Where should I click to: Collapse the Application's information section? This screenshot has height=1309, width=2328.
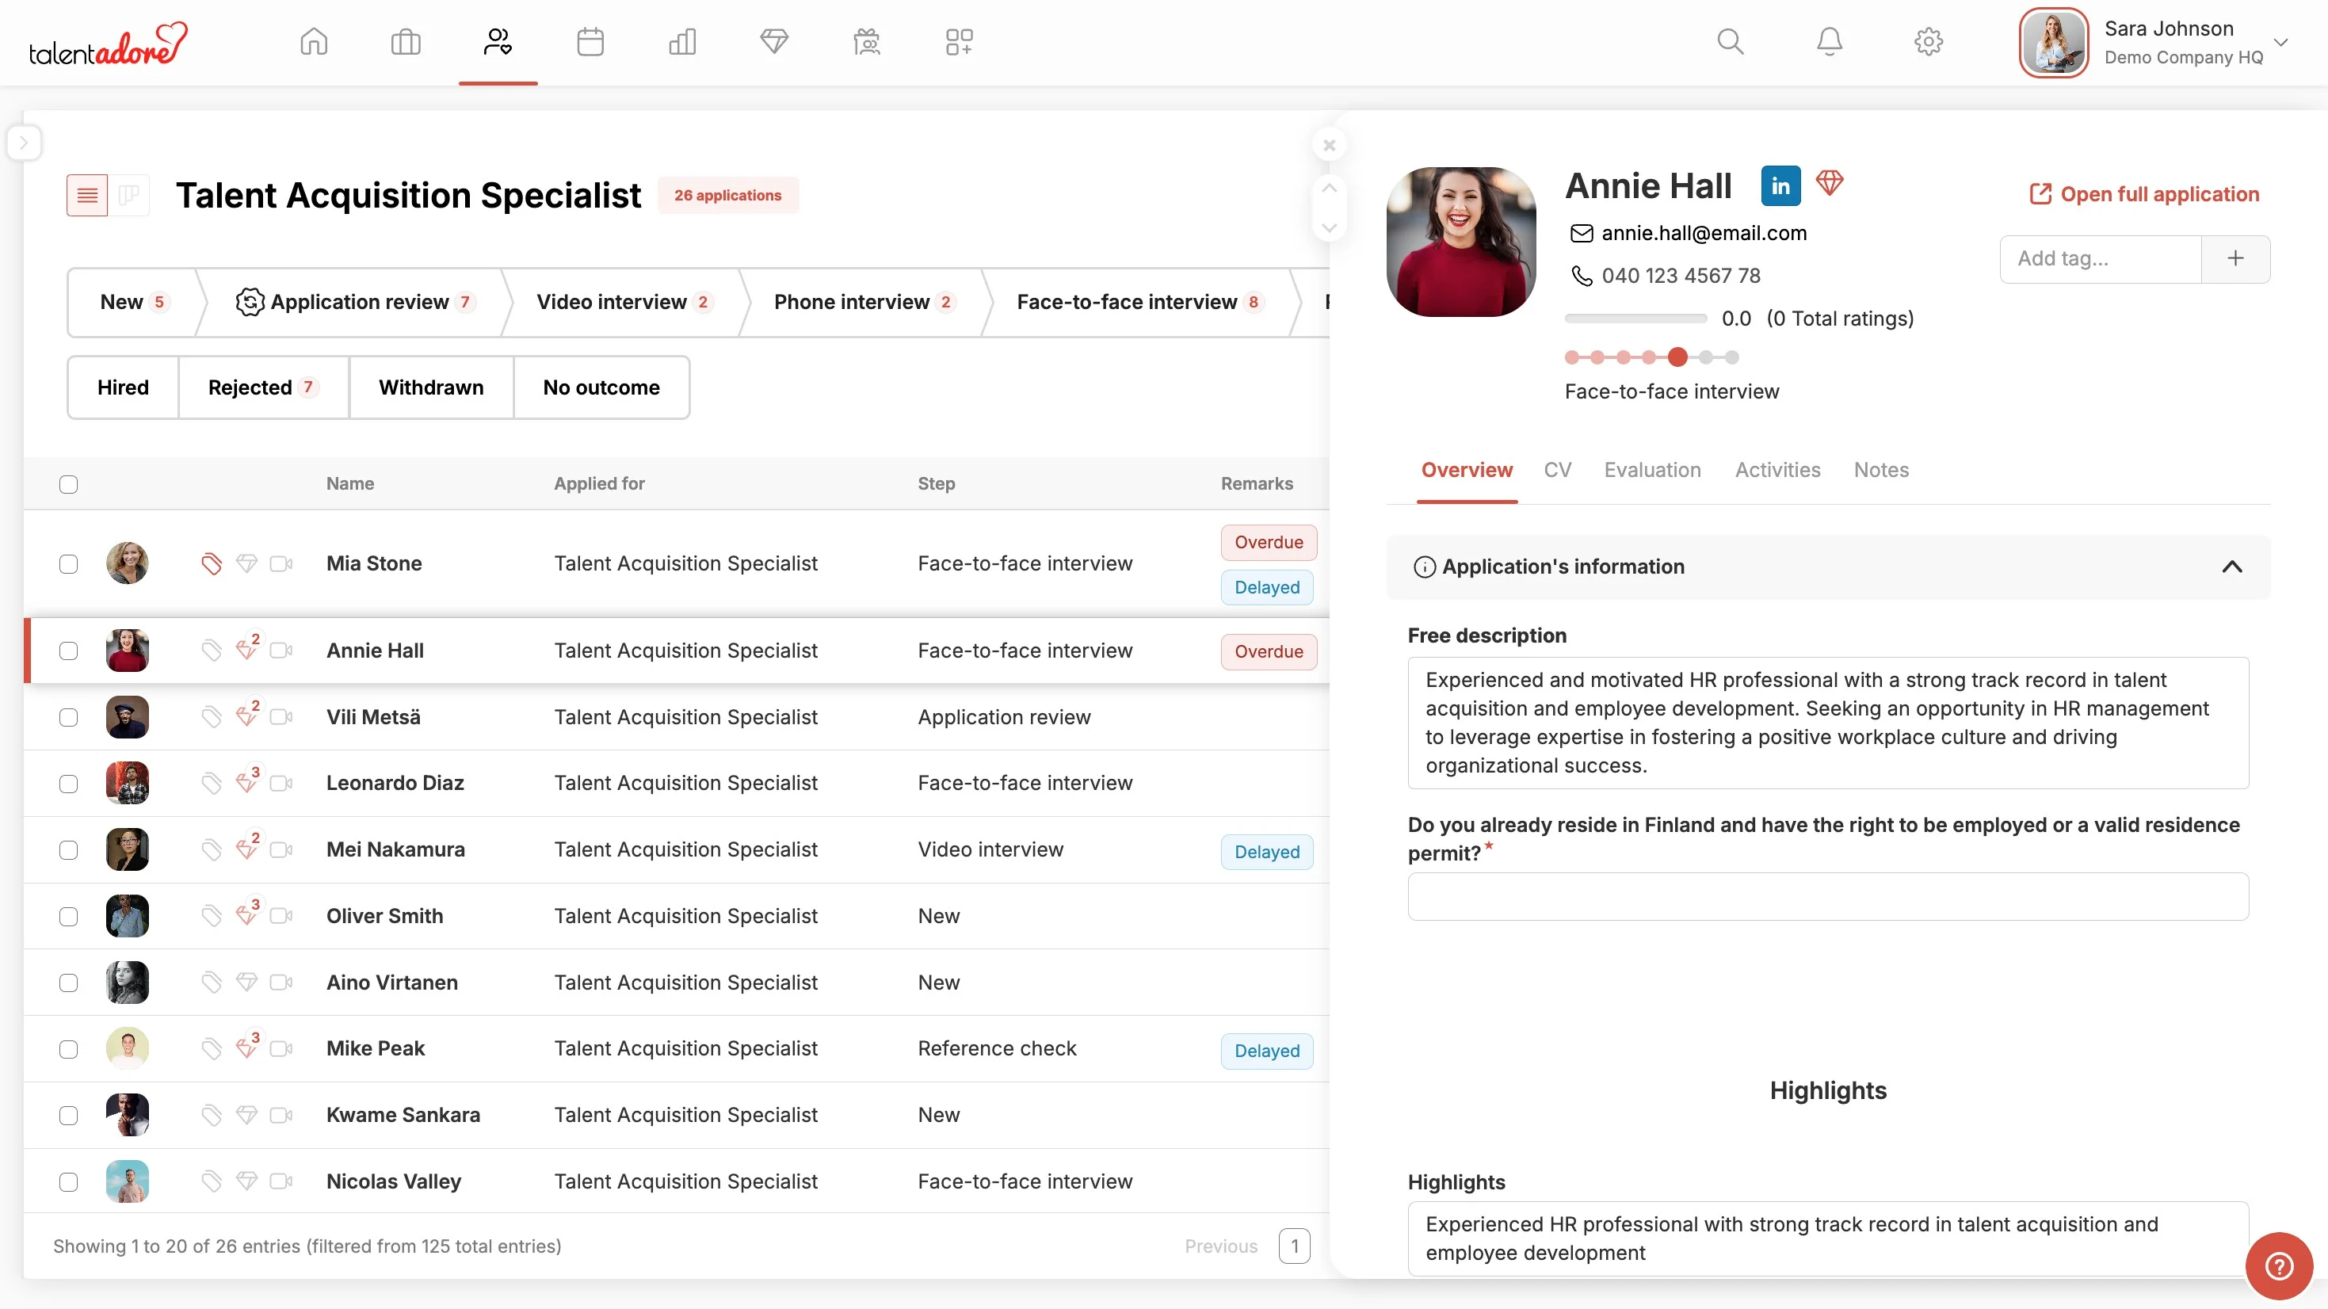[2231, 567]
